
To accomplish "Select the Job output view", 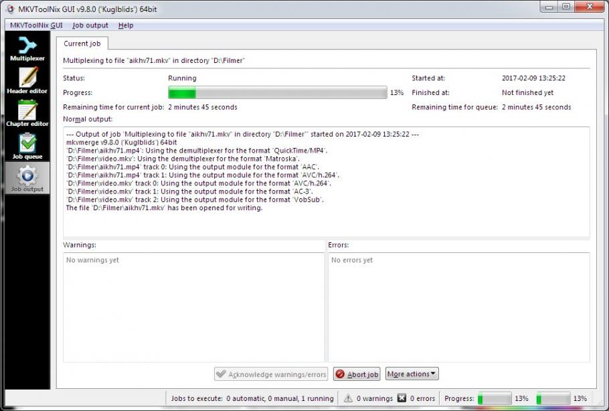I will [27, 178].
